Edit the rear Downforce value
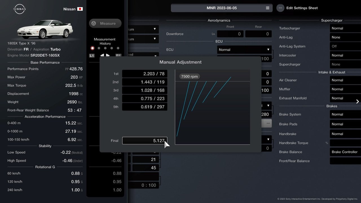Viewport: 361px width, 203px height. coord(258,34)
